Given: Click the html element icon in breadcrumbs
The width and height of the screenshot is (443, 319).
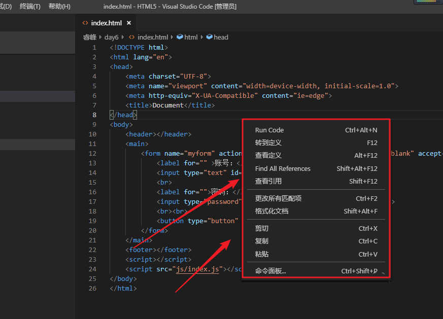Looking at the screenshot, I should (180, 37).
